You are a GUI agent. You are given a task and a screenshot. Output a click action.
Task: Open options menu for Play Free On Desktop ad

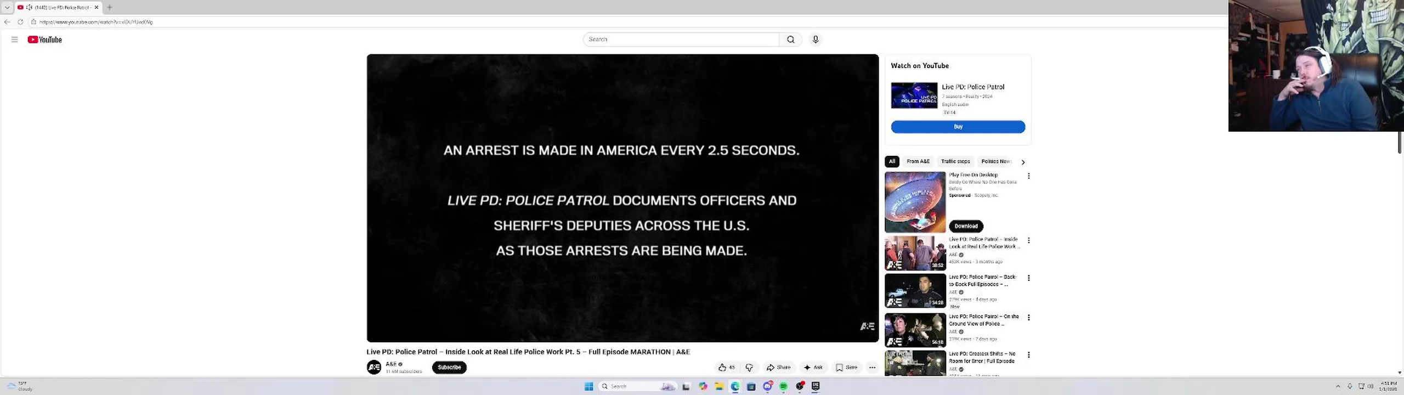tap(1028, 176)
